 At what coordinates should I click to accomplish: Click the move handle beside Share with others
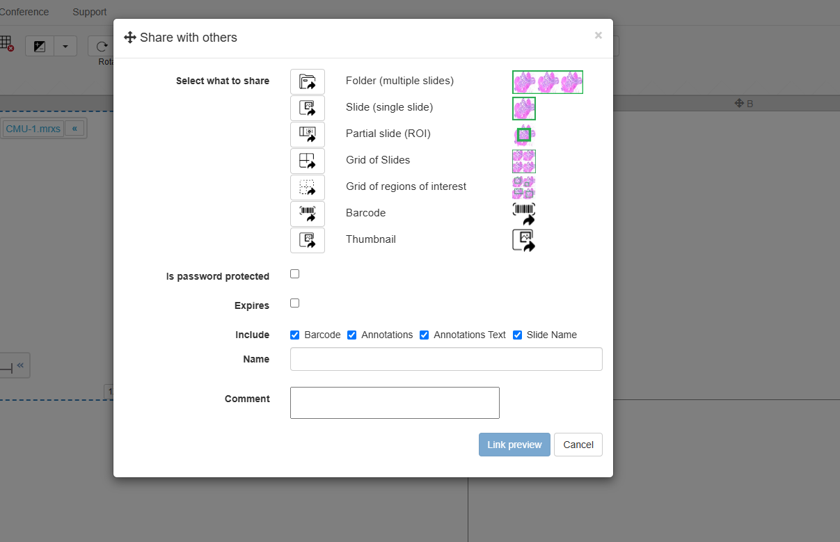(129, 38)
